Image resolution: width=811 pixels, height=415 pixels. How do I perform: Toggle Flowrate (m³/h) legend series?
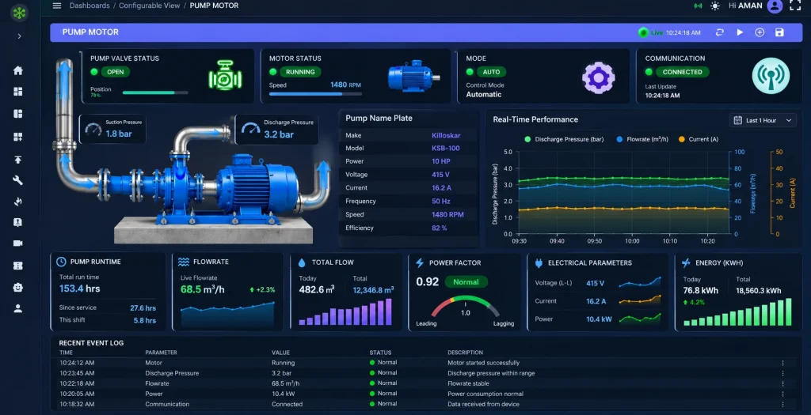[x=643, y=139]
